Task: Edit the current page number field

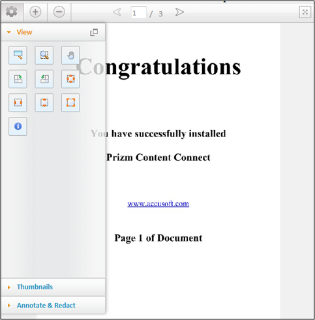Action: click(138, 12)
